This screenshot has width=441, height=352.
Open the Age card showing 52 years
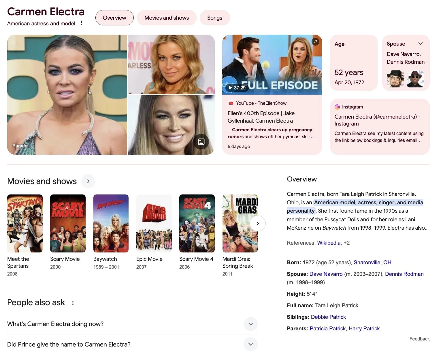click(x=354, y=63)
